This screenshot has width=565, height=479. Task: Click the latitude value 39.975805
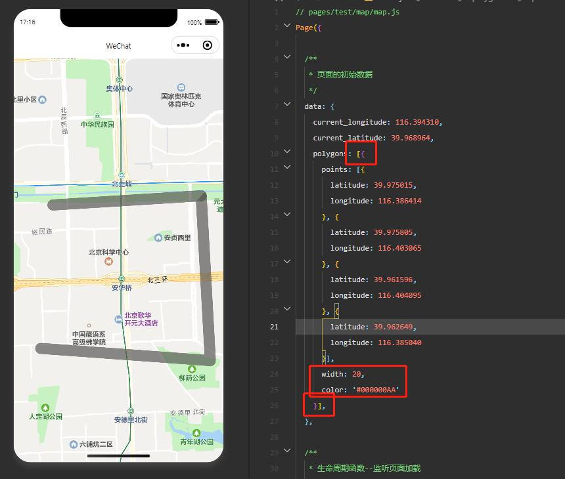[x=393, y=232]
